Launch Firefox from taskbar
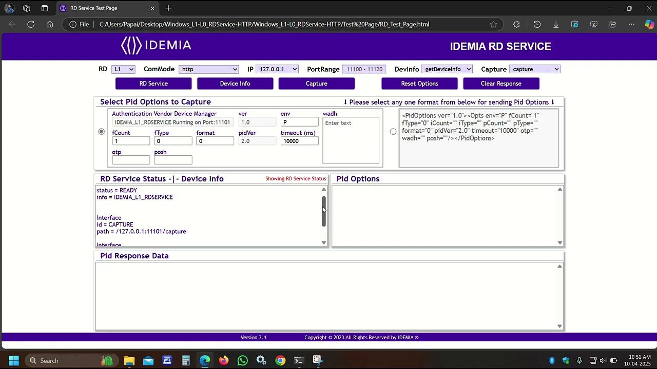This screenshot has height=369, width=657. pos(224,360)
